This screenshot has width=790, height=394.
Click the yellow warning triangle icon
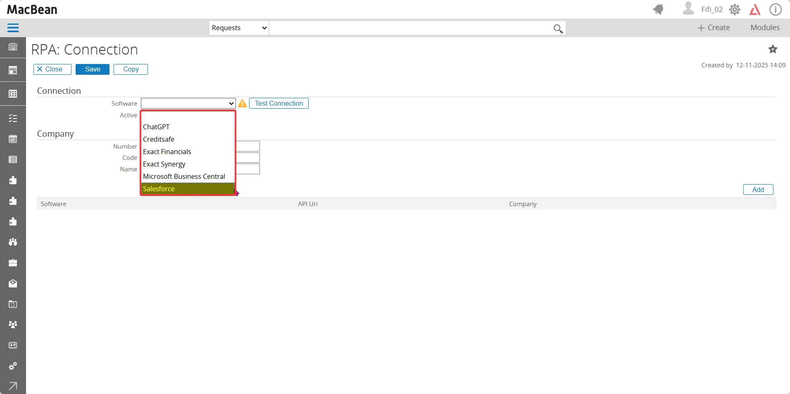coord(243,103)
